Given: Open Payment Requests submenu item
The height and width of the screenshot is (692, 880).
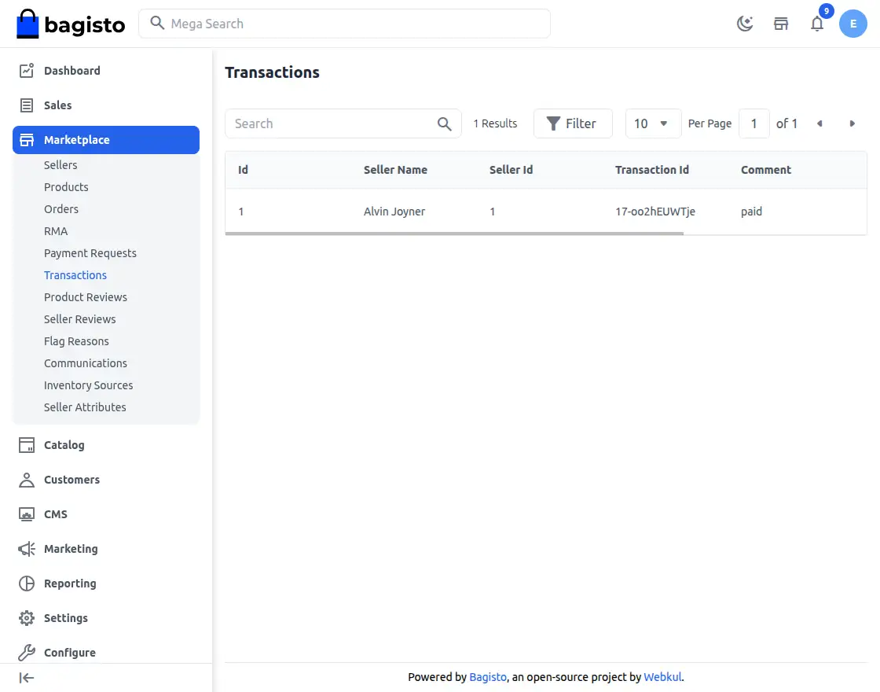Looking at the screenshot, I should (90, 253).
